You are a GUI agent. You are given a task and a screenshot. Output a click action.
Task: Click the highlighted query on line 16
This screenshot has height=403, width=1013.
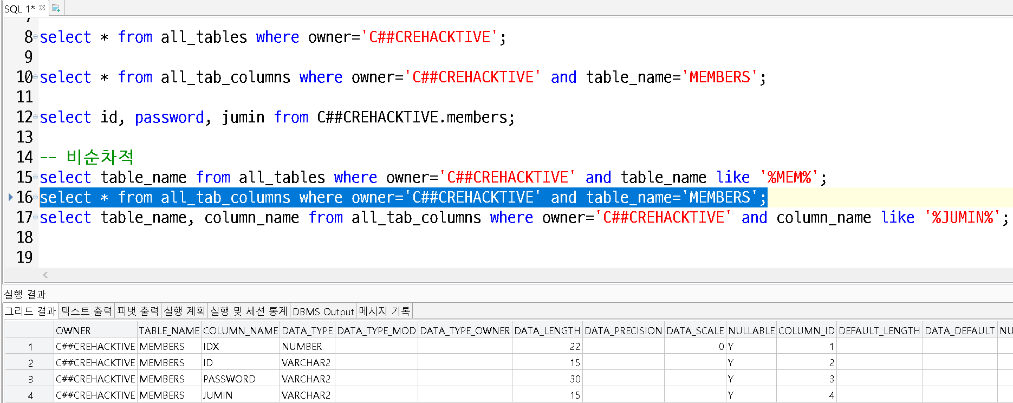coord(404,197)
